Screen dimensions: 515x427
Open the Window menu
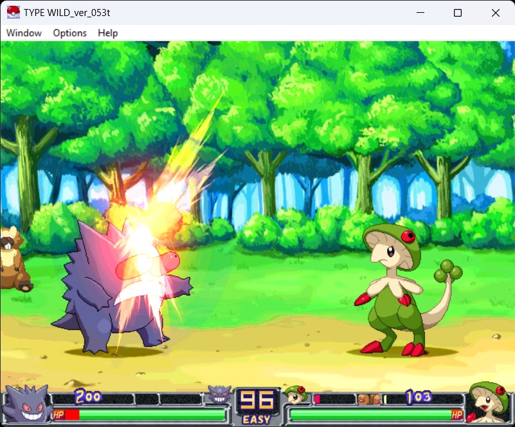pyautogui.click(x=24, y=33)
